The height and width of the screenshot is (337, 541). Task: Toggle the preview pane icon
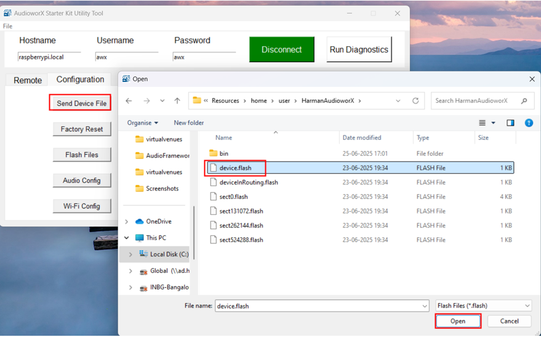click(x=510, y=123)
